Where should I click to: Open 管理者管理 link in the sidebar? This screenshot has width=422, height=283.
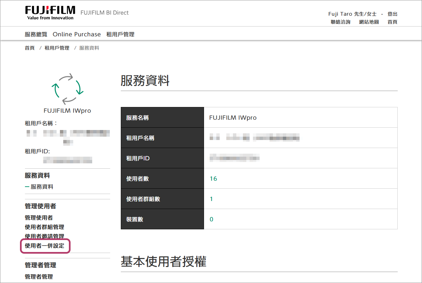tap(39, 277)
